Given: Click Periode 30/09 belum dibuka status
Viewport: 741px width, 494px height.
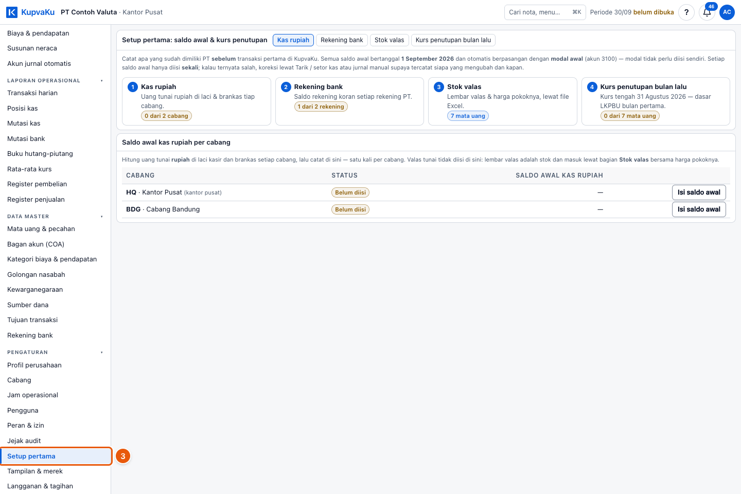Looking at the screenshot, I should 632,12.
